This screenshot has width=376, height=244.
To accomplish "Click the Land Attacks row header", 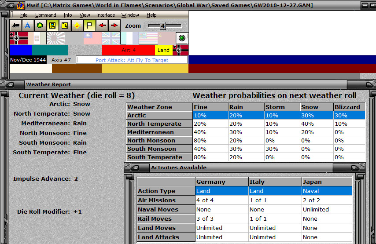I will pos(166,237).
